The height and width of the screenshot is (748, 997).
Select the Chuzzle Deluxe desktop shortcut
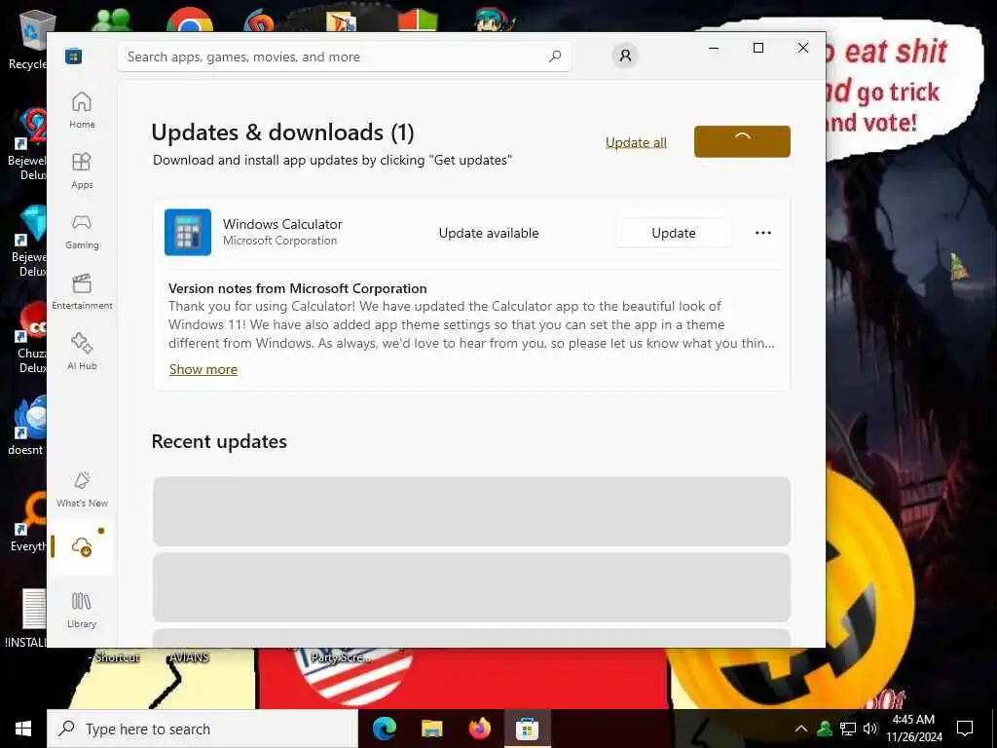point(29,337)
